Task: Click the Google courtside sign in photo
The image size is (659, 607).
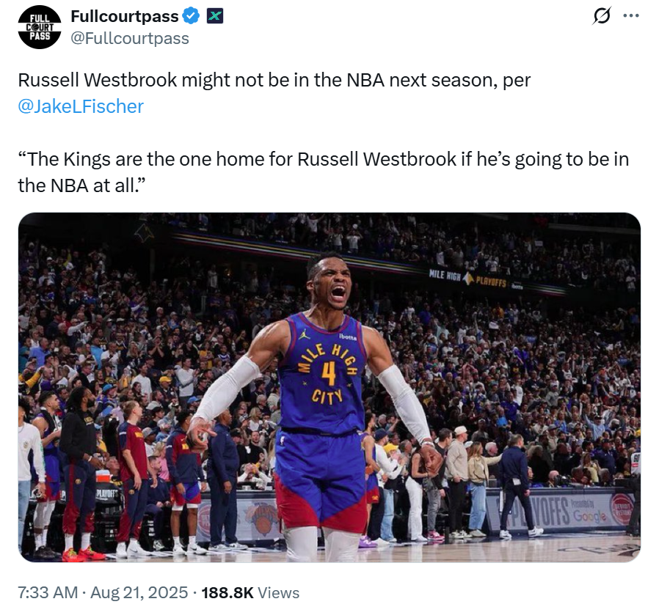Action: 590,515
